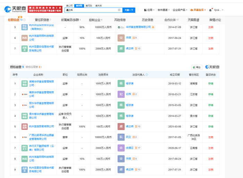Open the 侨行天下 company logo
The image size is (243, 178).
tap(25, 148)
